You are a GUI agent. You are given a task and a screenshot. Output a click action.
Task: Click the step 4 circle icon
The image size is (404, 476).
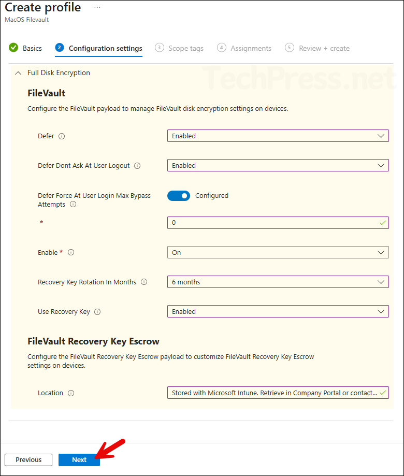(221, 48)
